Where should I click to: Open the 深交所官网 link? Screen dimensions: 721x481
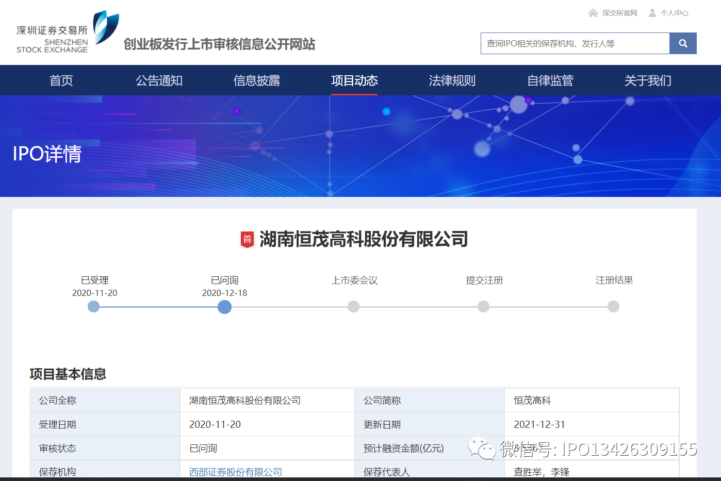[x=619, y=13]
